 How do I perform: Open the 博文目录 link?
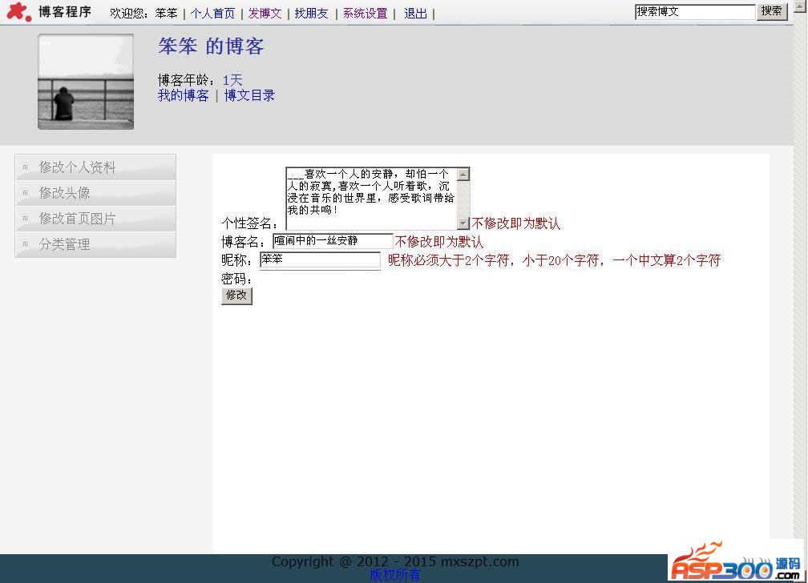coord(249,95)
